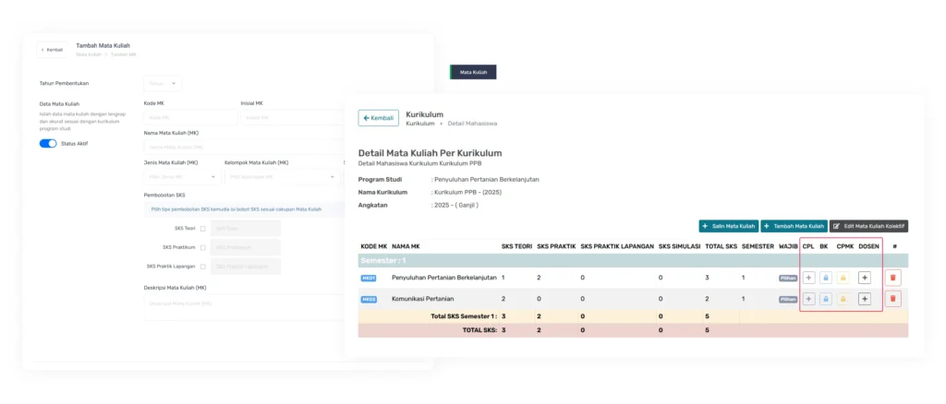946x404 pixels.
Task: Click Pilihan badge for Komunikasi Pertanian
Action: pos(788,299)
